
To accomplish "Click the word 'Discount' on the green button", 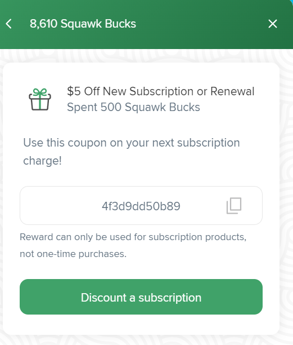I will pos(103,298).
